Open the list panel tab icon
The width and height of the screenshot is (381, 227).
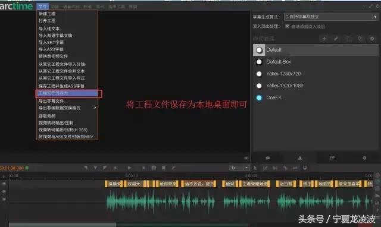point(332,158)
